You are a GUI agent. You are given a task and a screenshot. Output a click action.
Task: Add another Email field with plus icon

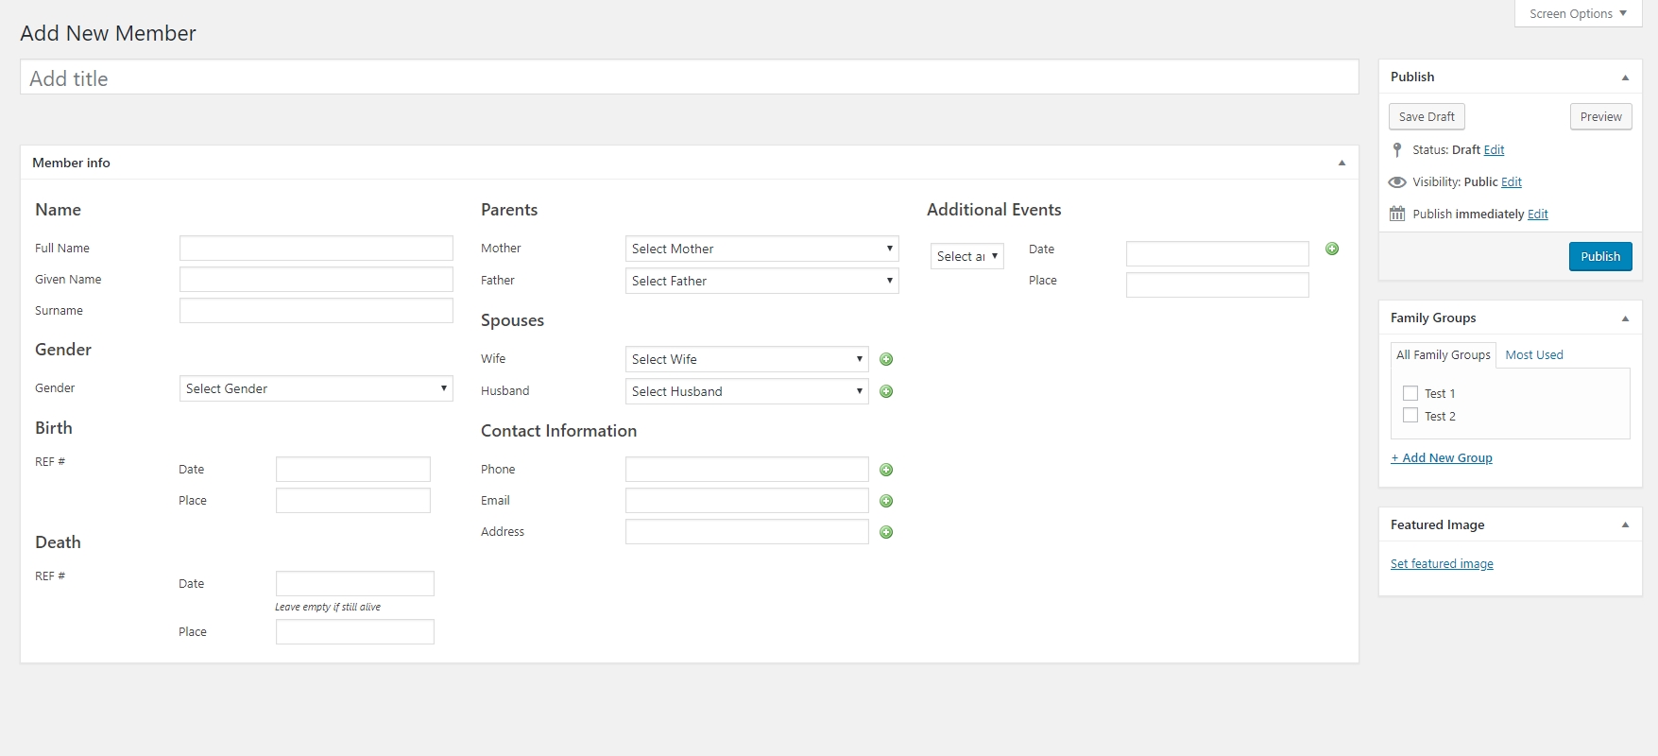pos(886,501)
